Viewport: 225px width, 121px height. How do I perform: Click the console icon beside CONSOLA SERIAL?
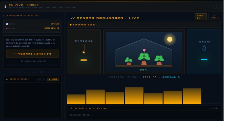click(x=7, y=79)
